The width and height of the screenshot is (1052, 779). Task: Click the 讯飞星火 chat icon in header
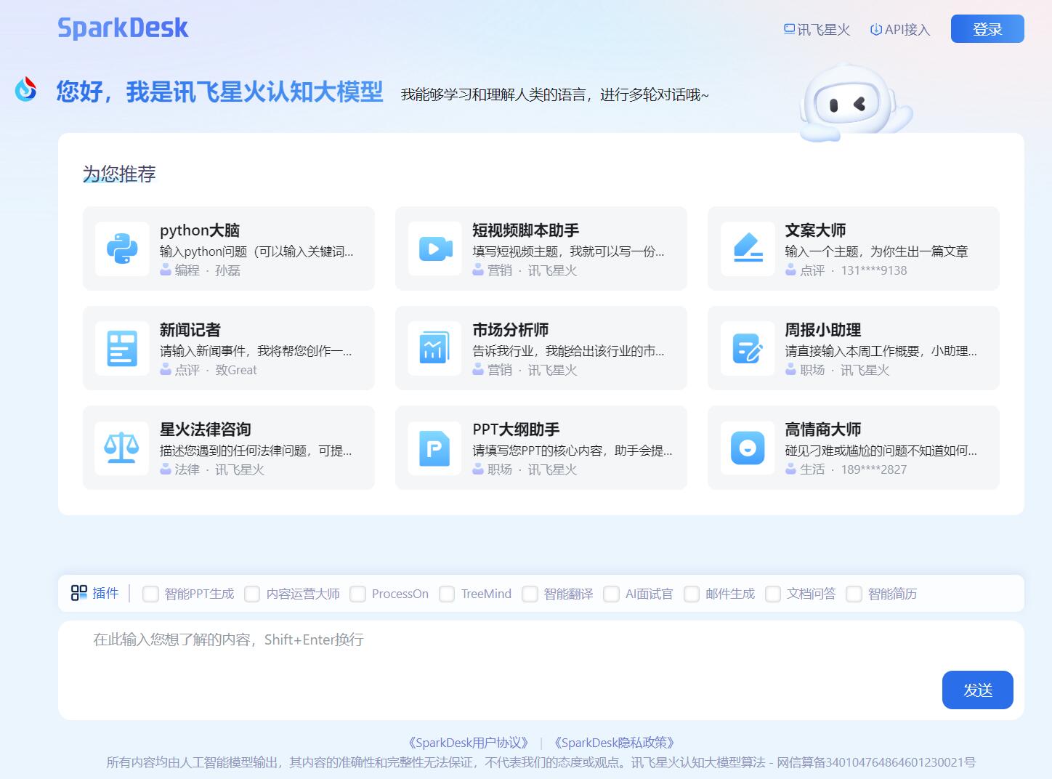pos(789,29)
